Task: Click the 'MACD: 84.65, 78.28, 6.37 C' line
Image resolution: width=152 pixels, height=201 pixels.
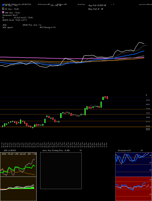Action: [x=15, y=20]
